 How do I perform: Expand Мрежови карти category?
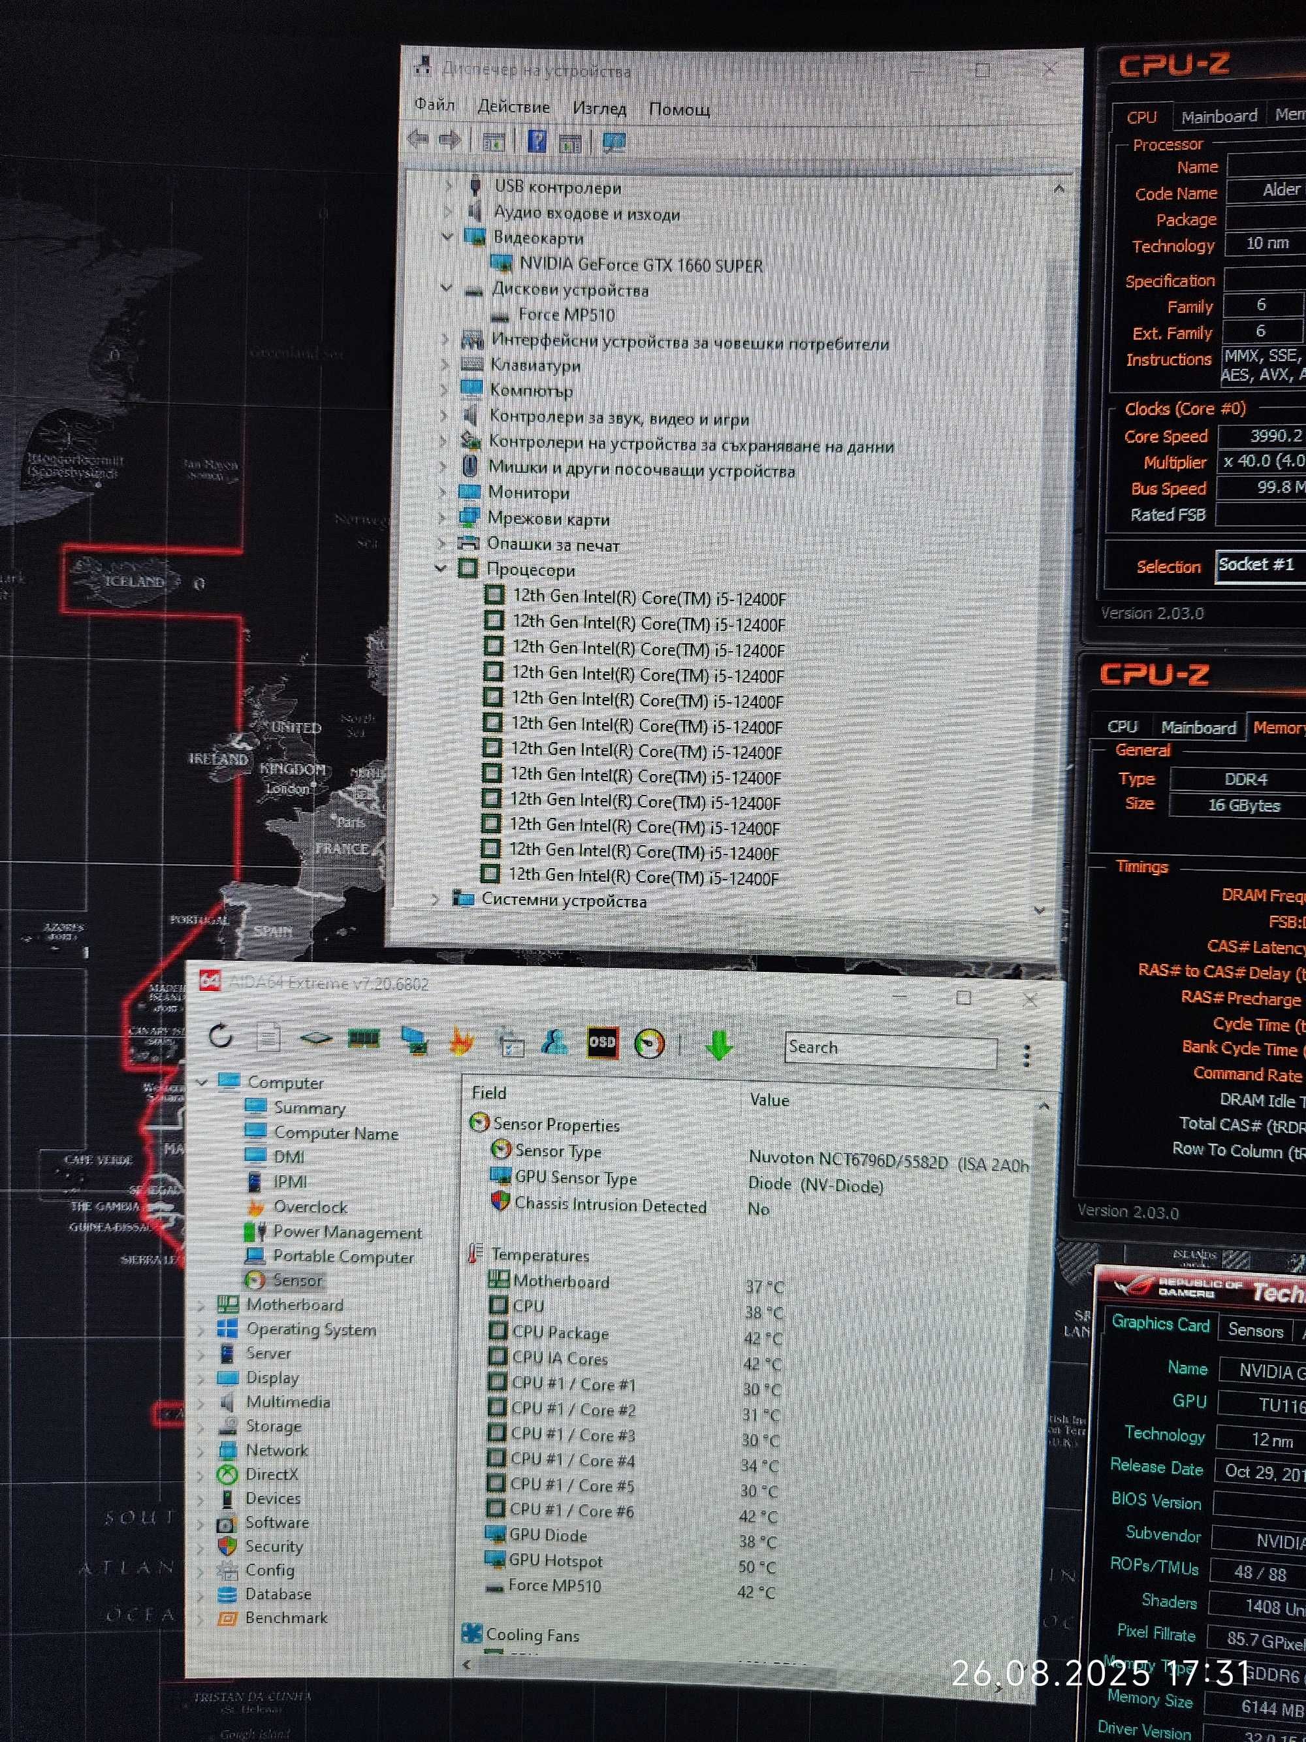click(x=441, y=517)
